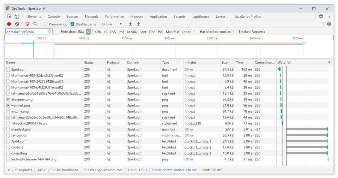The height and width of the screenshot is (178, 338).
Task: Check Blocked Requests
Action: click(x=235, y=32)
